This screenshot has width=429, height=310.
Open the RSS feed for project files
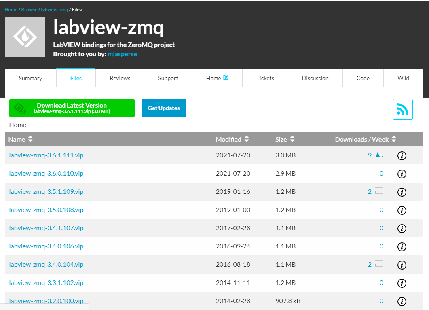pos(402,109)
